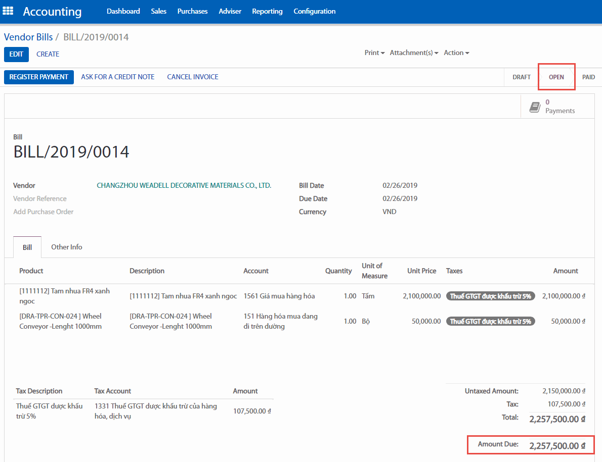The height and width of the screenshot is (462, 602).
Task: Click the Register Payment button
Action: (x=39, y=77)
